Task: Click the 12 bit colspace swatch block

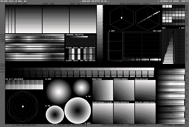Action: pyautogui.click(x=24, y=85)
